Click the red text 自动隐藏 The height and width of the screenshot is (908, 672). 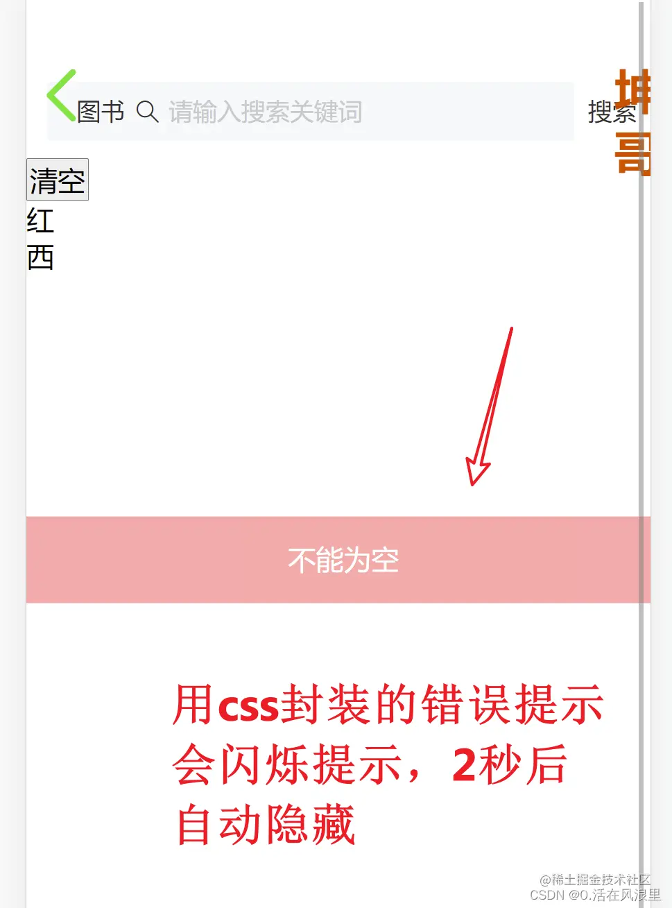[x=266, y=824]
